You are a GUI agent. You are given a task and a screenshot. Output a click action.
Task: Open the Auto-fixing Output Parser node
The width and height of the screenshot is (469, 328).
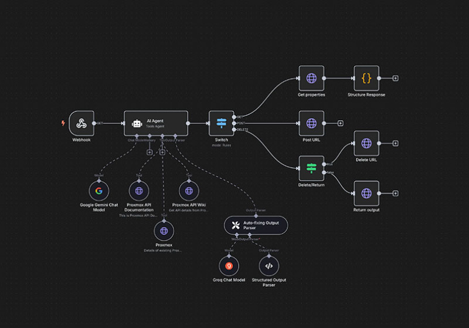point(256,225)
